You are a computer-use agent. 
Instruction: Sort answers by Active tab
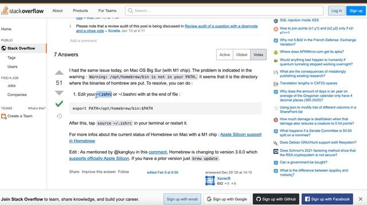(225, 55)
